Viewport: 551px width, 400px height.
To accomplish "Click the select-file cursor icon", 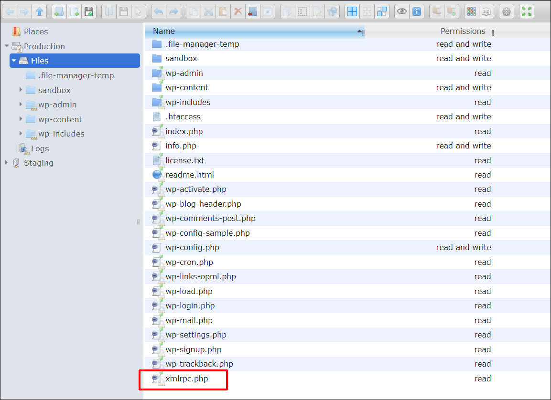I will point(139,12).
